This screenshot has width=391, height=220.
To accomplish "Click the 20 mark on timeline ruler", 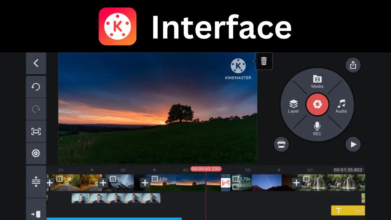I will tap(61, 170).
